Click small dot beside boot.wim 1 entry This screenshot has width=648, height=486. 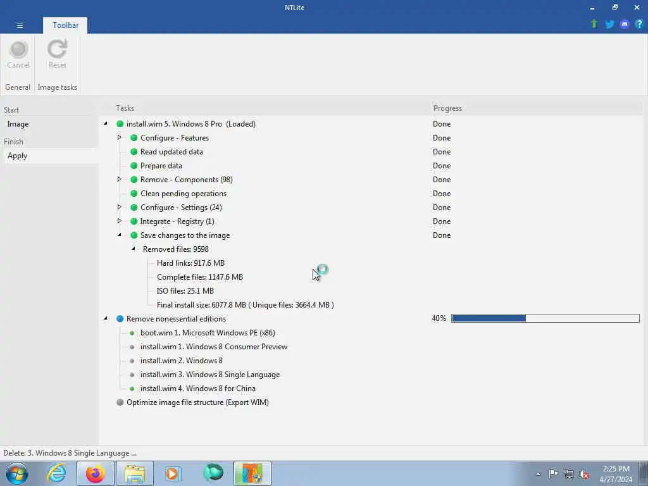[x=132, y=333]
